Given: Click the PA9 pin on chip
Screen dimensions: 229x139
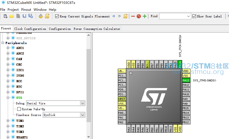Looking at the screenshot, I should coord(186,99).
